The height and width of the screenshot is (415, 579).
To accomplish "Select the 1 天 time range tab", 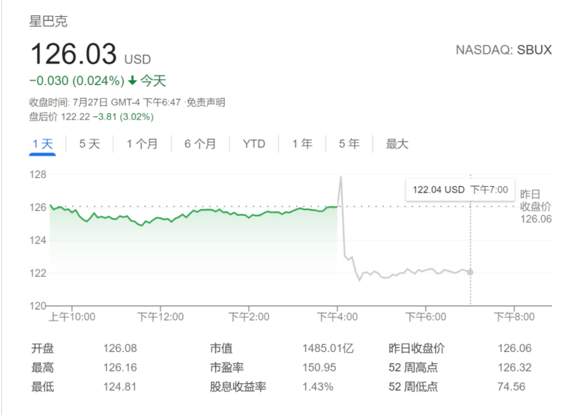I will click(42, 144).
